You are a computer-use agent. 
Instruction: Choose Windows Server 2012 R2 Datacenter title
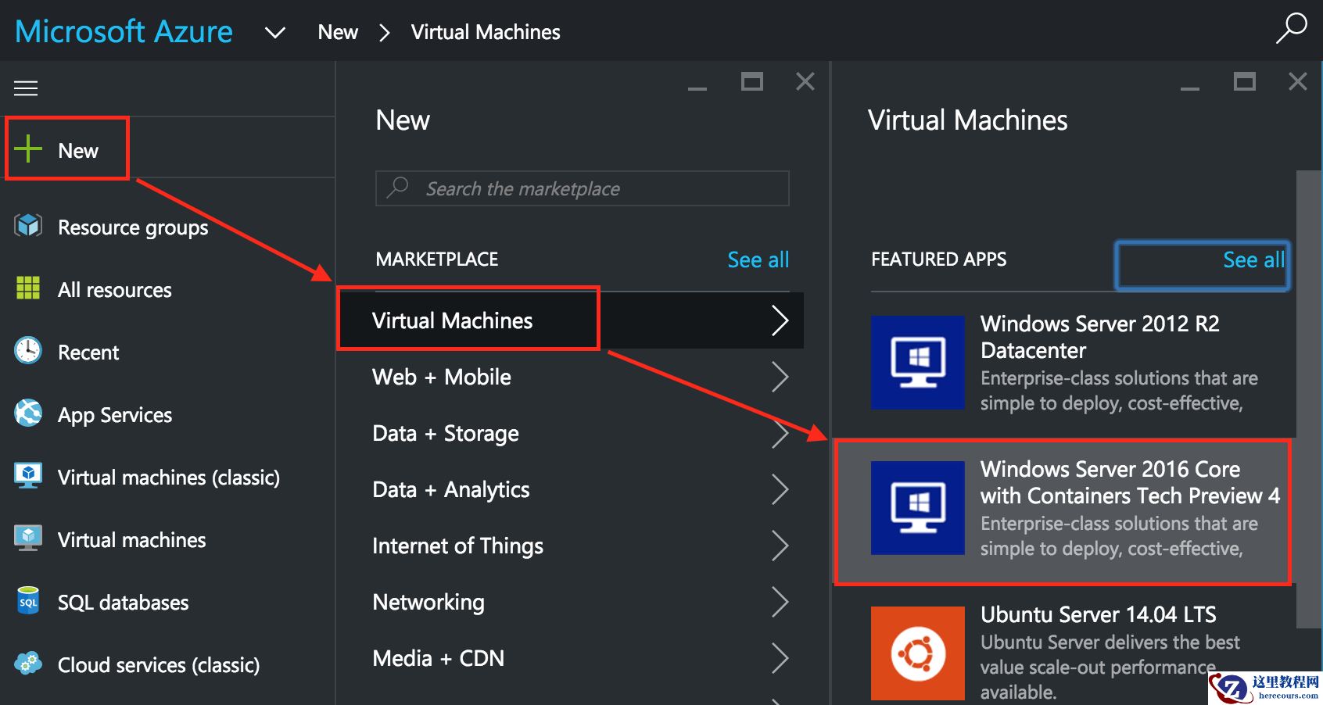tap(1100, 337)
